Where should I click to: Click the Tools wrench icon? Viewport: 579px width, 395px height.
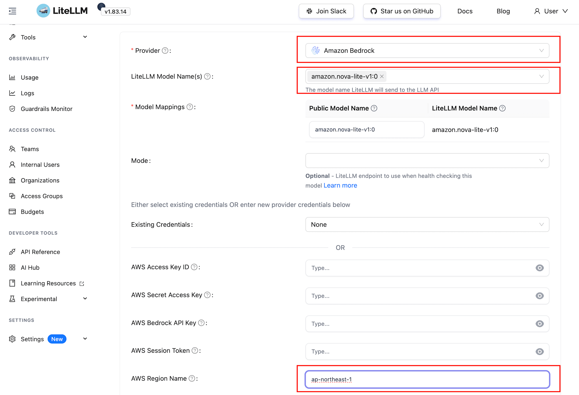tap(12, 37)
